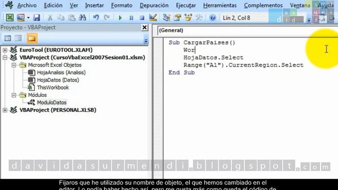Click the code line HojaDatos.Select

213,58
